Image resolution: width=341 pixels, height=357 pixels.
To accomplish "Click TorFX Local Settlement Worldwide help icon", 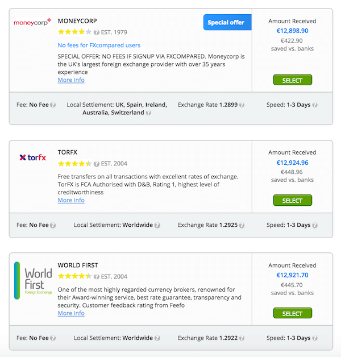I will [157, 225].
